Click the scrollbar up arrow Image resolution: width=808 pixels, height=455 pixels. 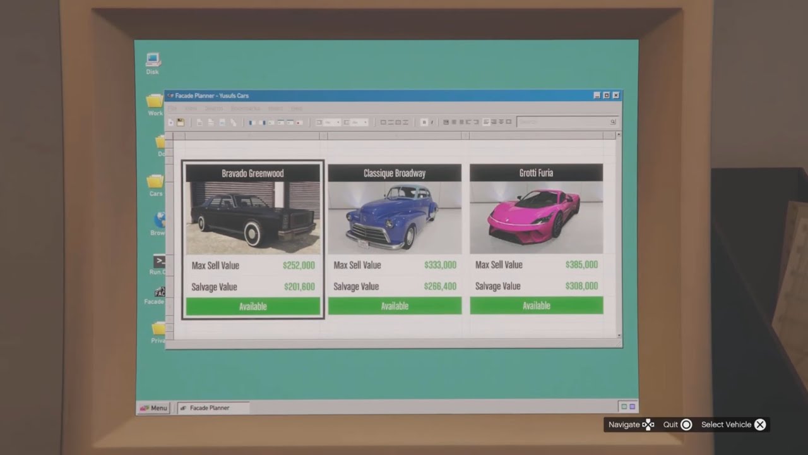618,135
